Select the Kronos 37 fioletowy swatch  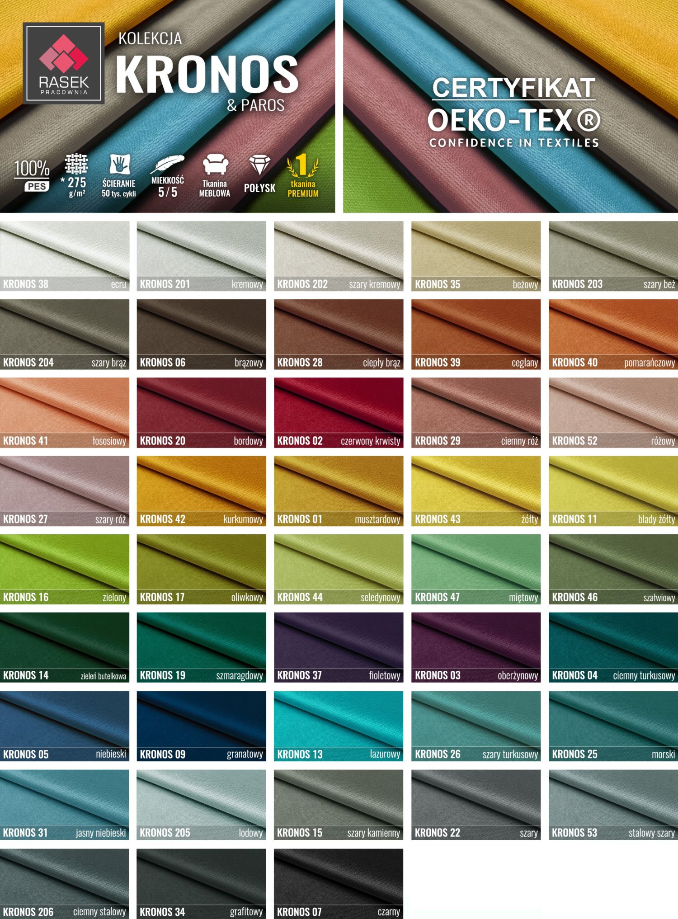point(339,648)
